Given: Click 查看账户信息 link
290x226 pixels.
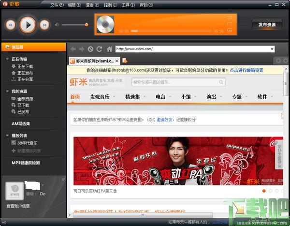Looking at the screenshot, I should [18, 206].
